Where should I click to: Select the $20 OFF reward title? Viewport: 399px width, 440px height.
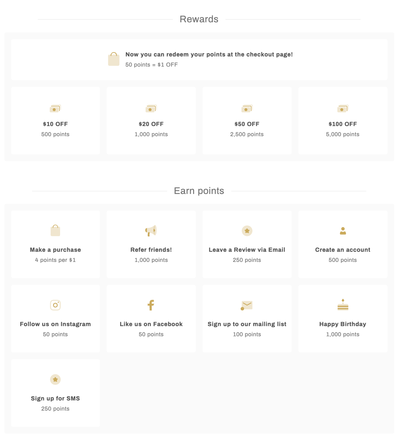(x=151, y=124)
